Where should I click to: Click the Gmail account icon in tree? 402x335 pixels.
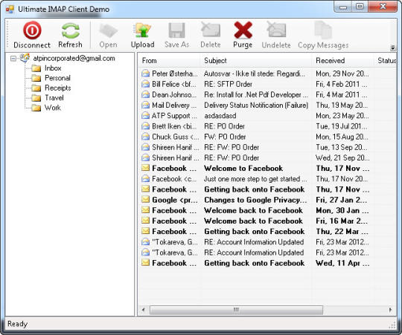click(x=25, y=58)
